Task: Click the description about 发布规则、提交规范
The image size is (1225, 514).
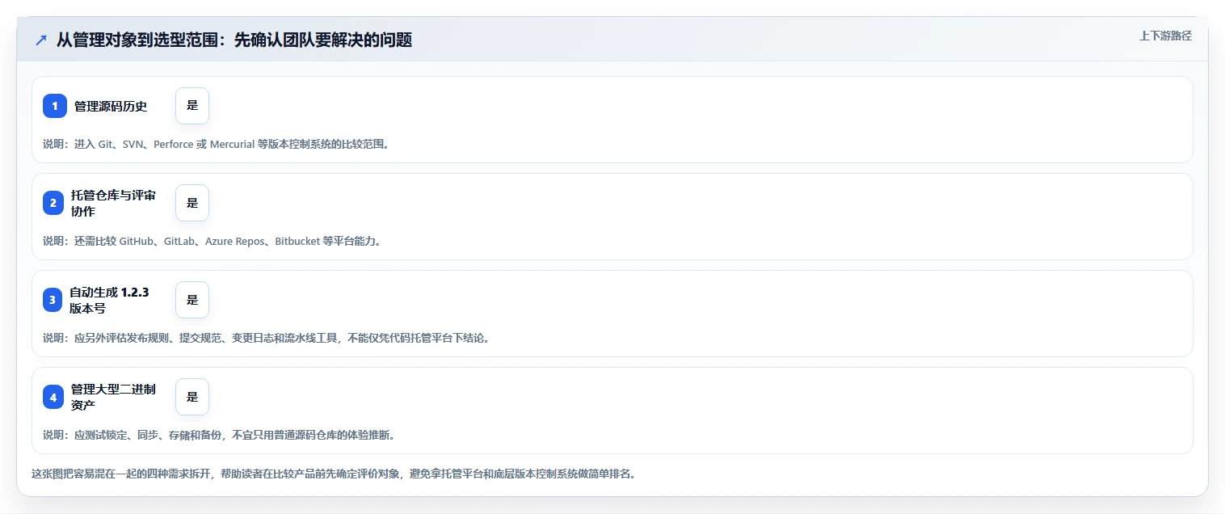Action: click(x=266, y=338)
